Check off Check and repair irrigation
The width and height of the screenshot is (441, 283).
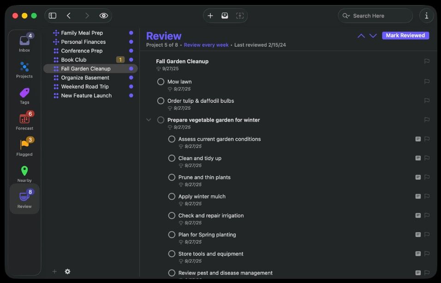pos(172,216)
